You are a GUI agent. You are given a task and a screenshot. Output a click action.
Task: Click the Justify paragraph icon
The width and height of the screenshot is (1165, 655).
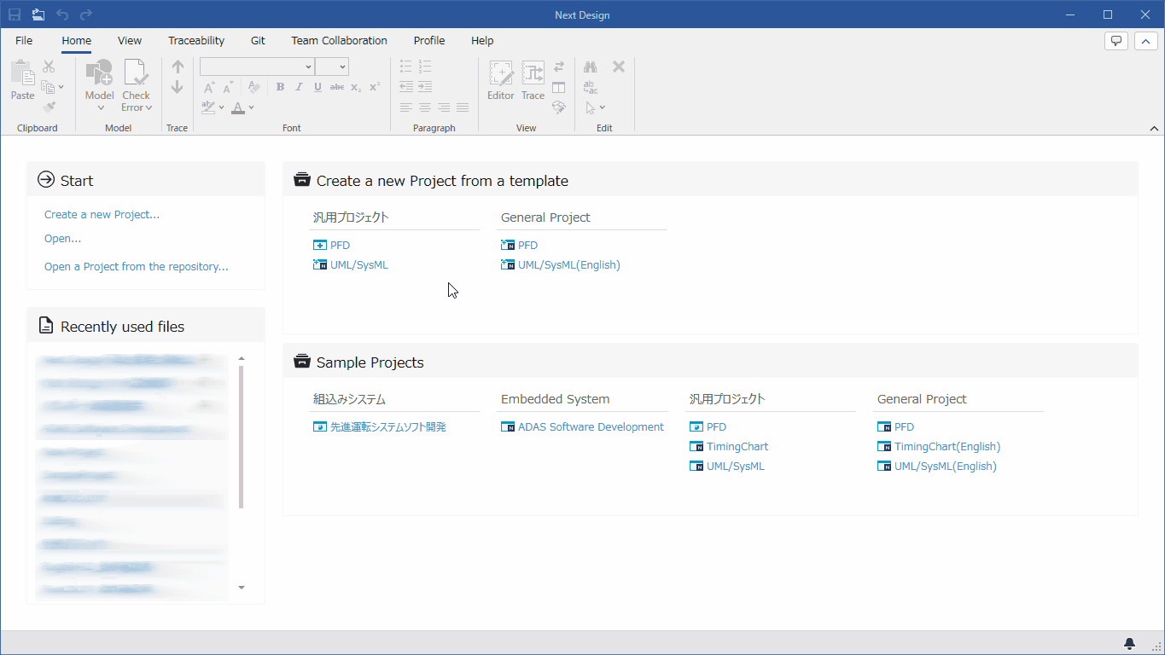pyautogui.click(x=462, y=107)
